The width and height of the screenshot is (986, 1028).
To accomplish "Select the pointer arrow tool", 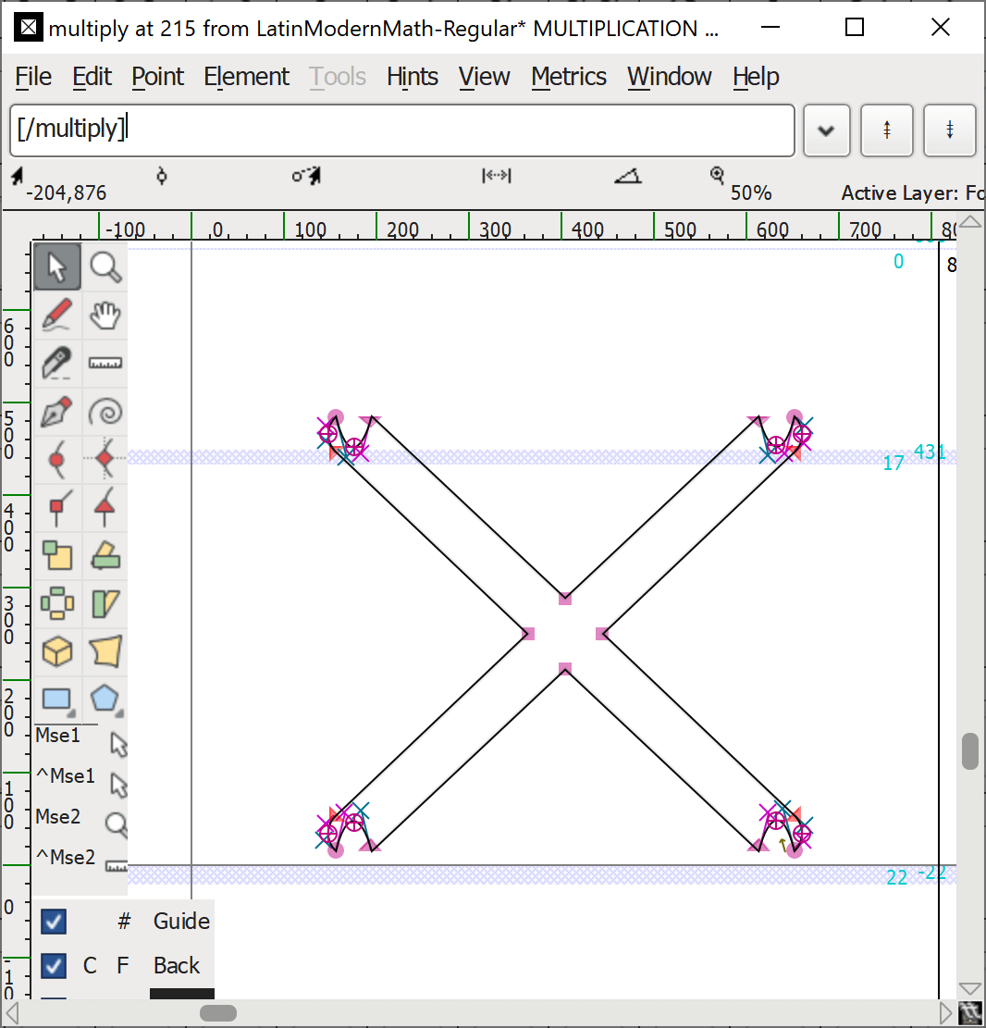I will 57,267.
